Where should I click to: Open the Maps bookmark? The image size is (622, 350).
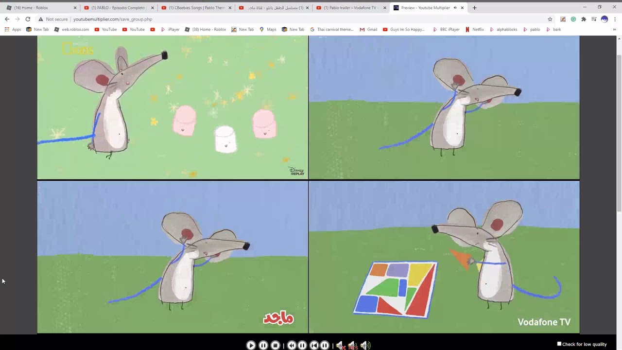click(268, 30)
